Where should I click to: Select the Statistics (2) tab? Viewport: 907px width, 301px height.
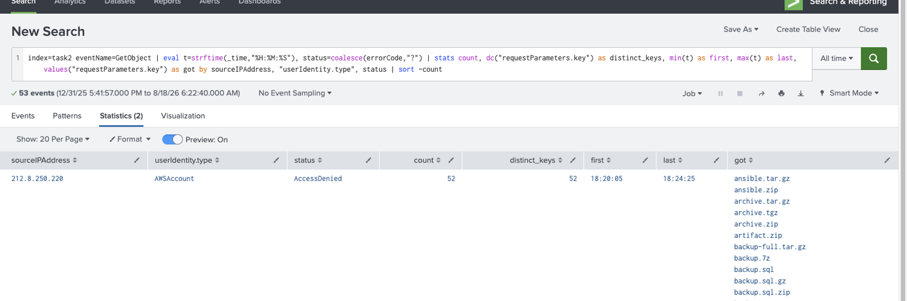(121, 115)
